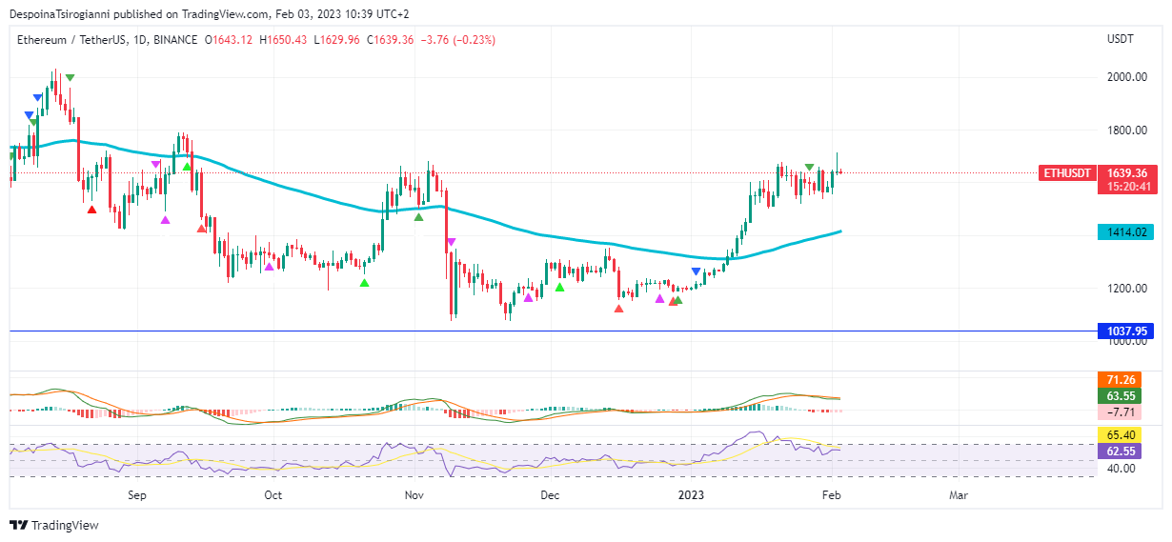Click the 2023 label on time axis

(690, 495)
